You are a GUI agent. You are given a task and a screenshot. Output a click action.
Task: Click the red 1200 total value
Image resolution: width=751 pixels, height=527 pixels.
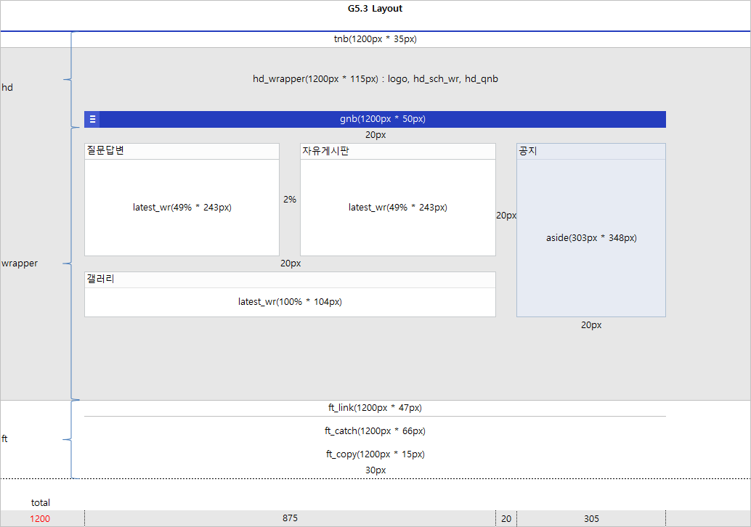(x=41, y=518)
